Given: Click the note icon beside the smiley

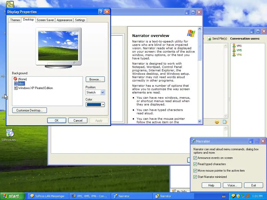Looking at the screenshot, I should click(225, 122).
